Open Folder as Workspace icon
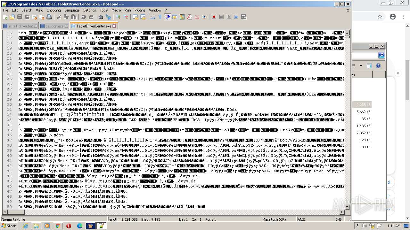 click(x=197, y=17)
